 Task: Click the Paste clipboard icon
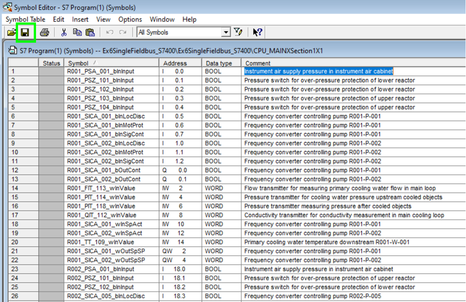click(x=90, y=32)
